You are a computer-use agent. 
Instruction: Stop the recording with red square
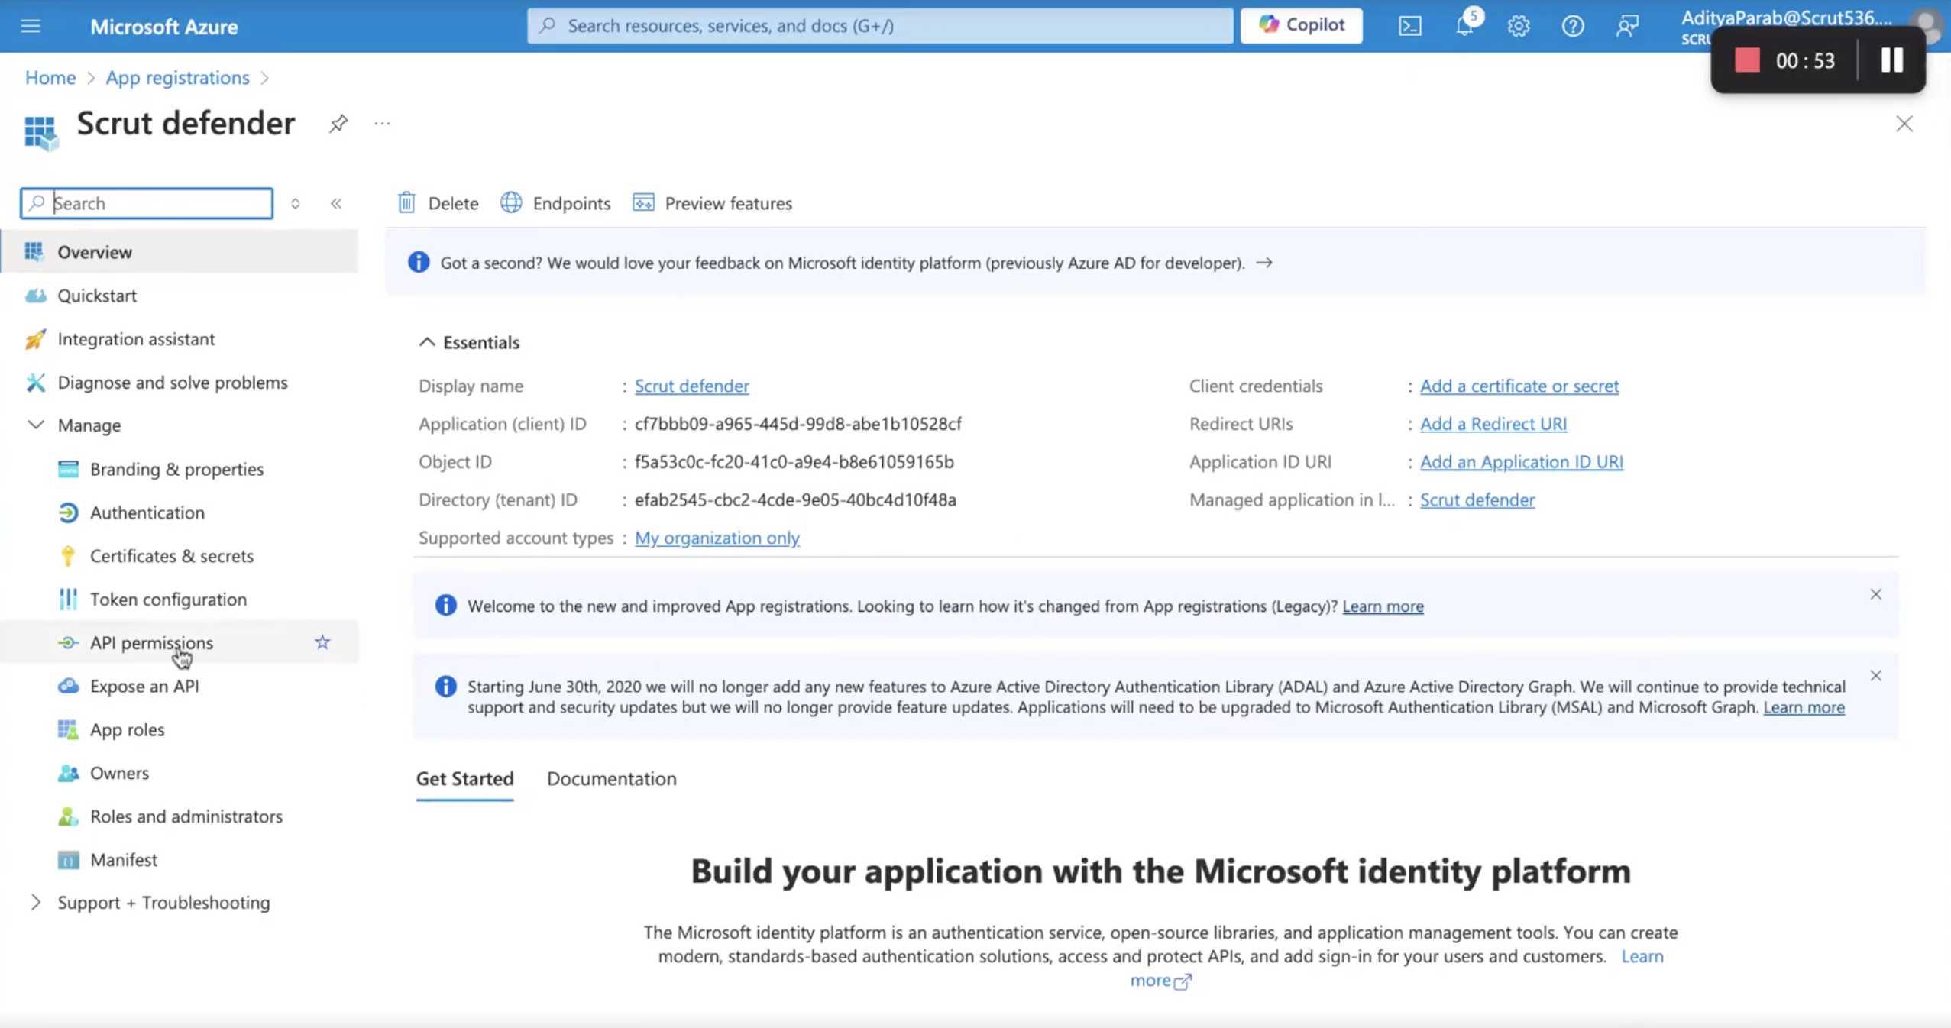[1747, 60]
